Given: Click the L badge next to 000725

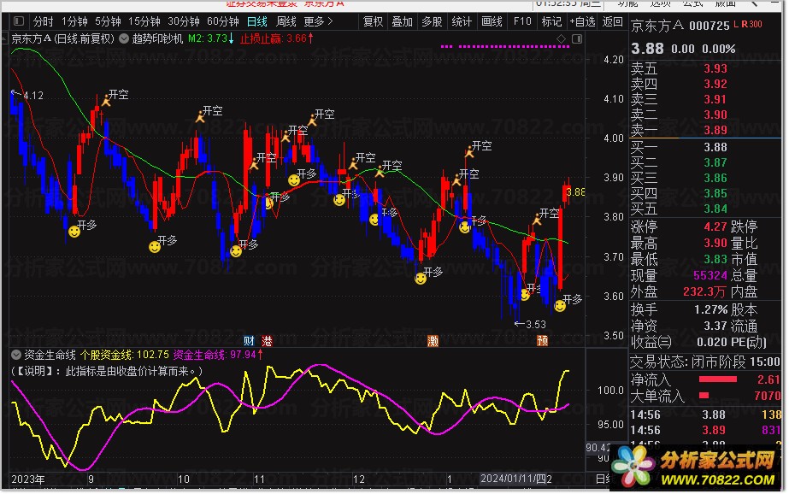Looking at the screenshot, I should (x=736, y=25).
